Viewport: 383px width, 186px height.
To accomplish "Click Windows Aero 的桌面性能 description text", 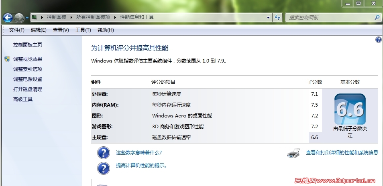I will 182,116.
